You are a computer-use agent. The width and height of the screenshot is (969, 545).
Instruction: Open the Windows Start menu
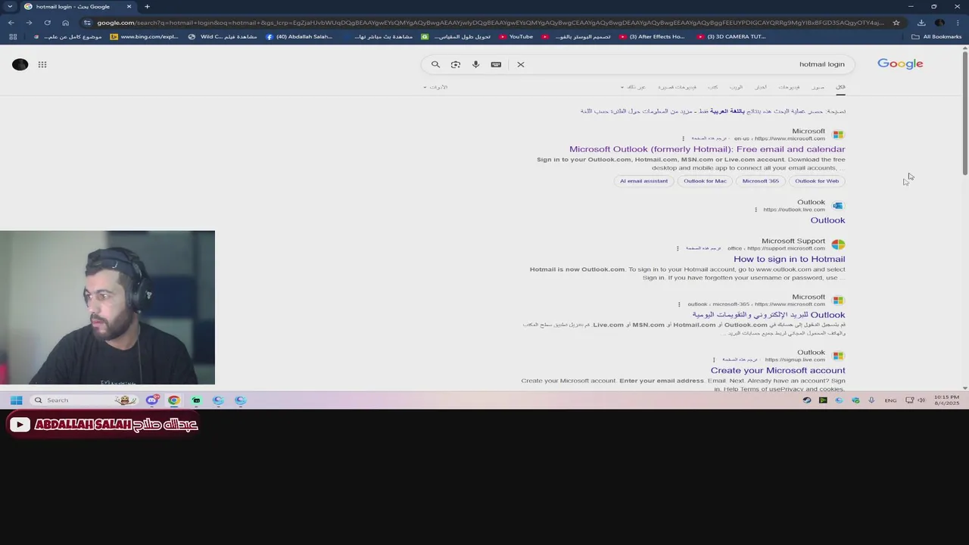coord(16,400)
